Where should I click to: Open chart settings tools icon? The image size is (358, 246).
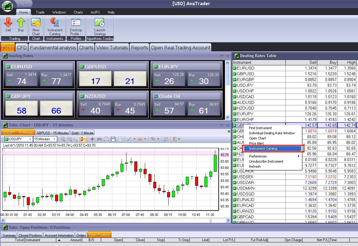point(166,139)
